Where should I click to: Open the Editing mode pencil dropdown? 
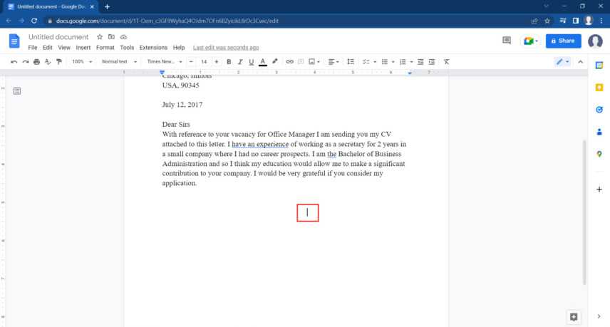562,62
